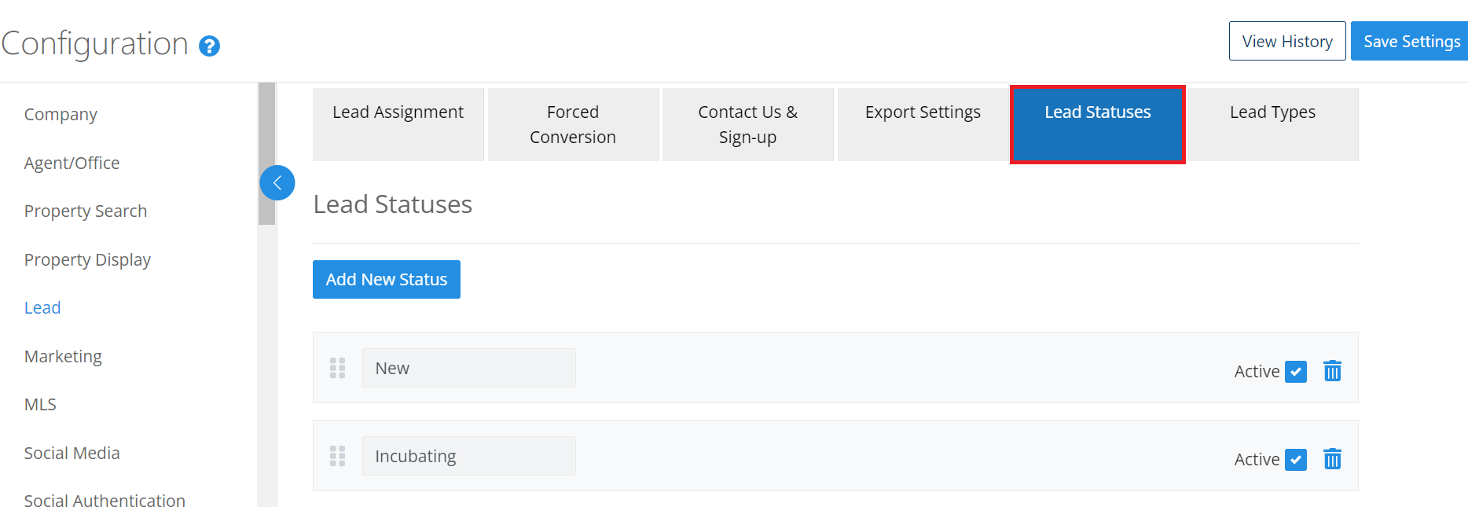Open help via the question mark icon

[209, 46]
